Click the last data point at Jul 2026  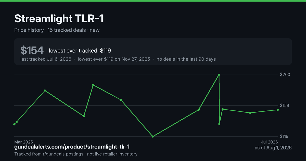[x=278, y=110]
